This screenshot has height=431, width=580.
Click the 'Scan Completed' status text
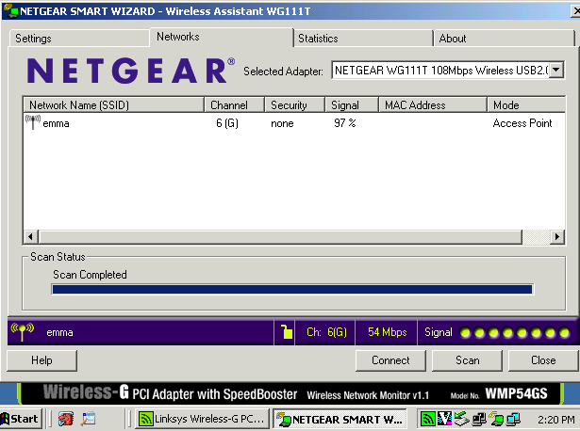[x=90, y=275]
